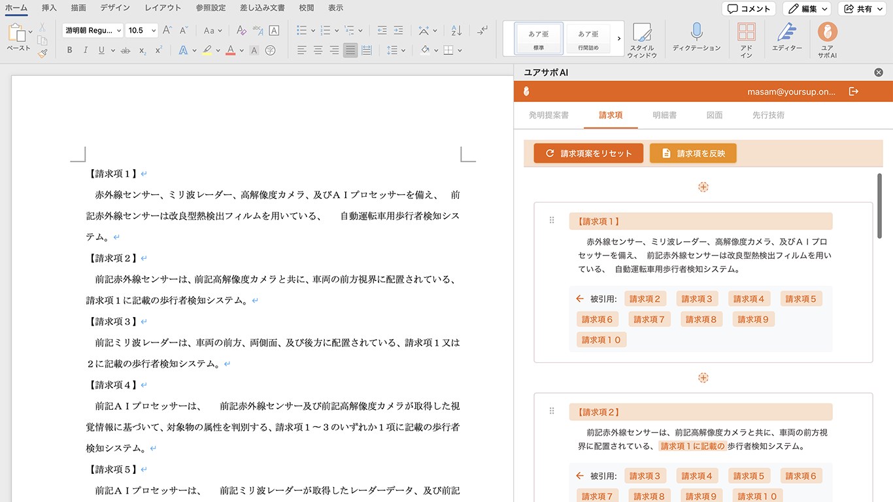The image size is (893, 502).
Task: Click the 請求項案をリセット button
Action: pyautogui.click(x=588, y=153)
